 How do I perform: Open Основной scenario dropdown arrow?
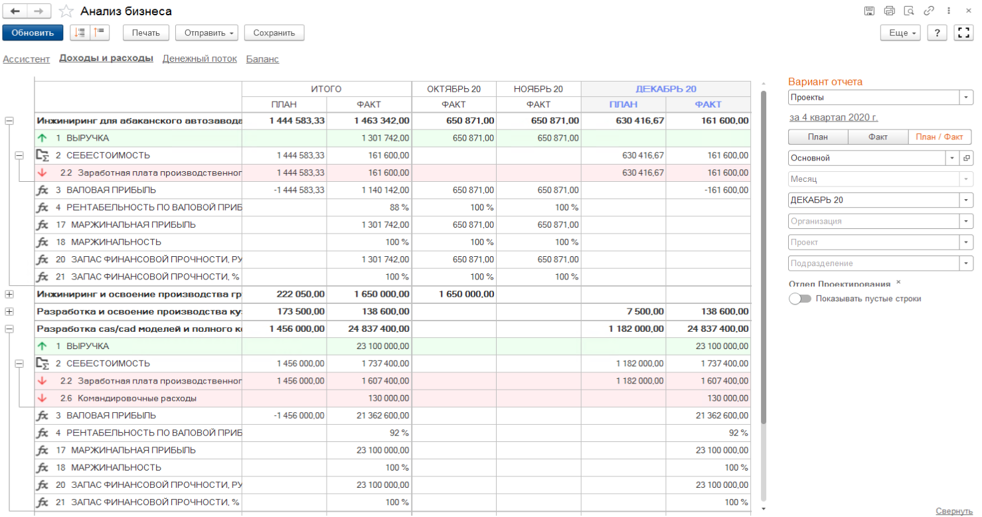(953, 158)
